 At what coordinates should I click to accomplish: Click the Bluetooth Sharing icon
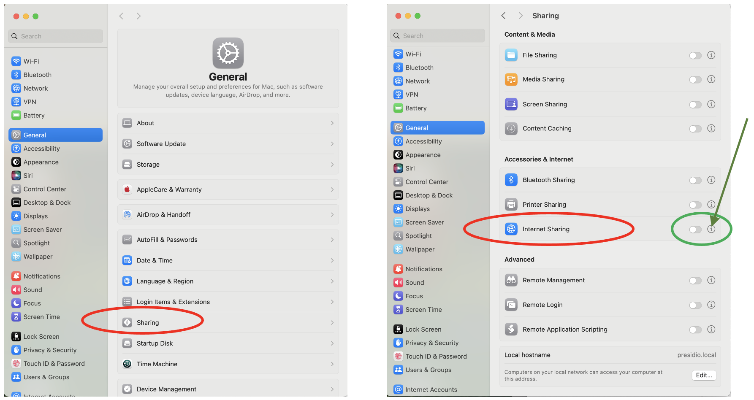click(511, 180)
